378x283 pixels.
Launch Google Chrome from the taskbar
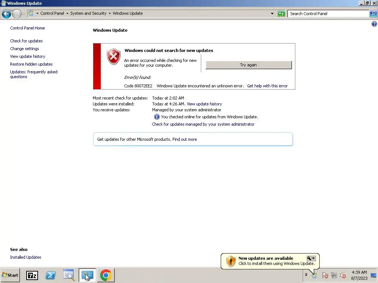click(106, 275)
